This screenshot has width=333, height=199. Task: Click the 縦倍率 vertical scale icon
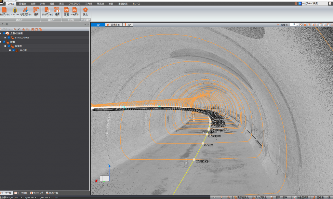coord(278,25)
